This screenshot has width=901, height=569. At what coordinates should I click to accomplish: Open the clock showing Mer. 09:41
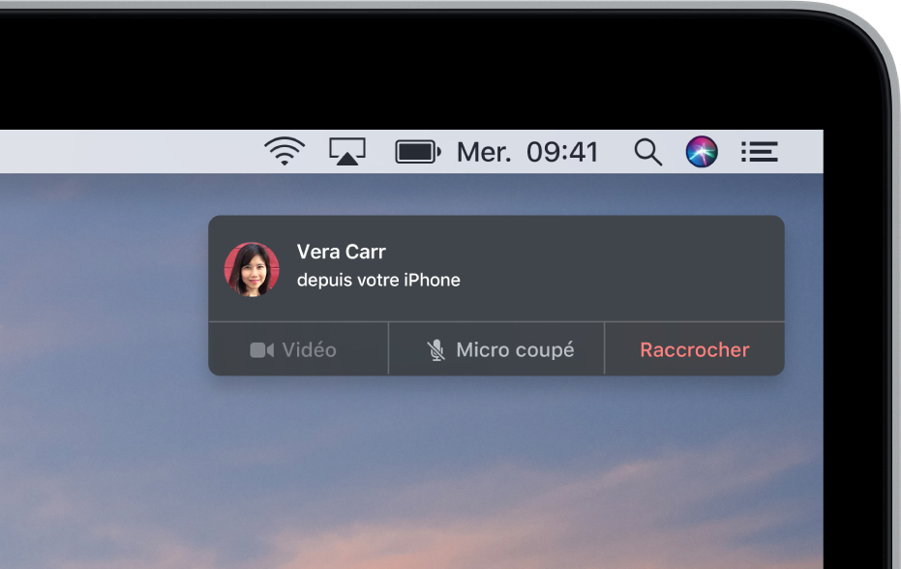click(x=527, y=152)
